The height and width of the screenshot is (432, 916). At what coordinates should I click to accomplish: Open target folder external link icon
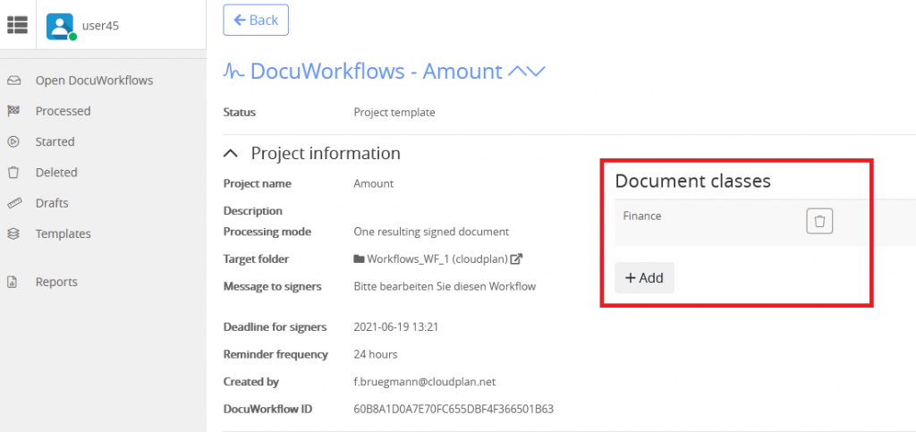pos(516,258)
